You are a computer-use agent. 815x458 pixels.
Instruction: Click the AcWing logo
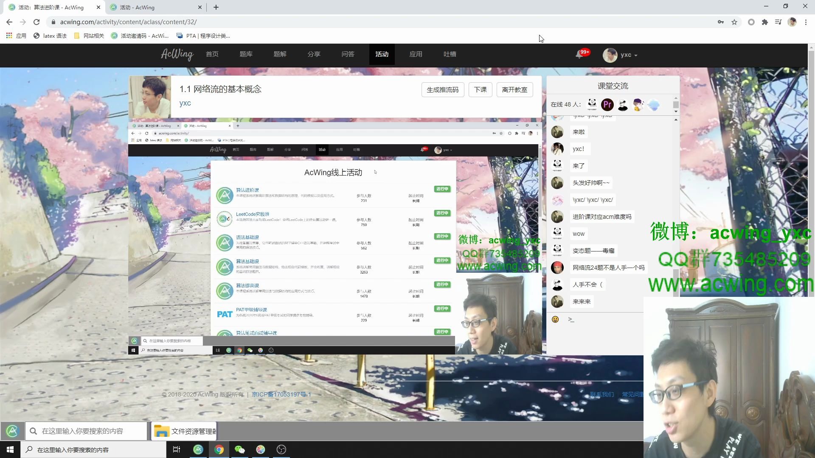point(177,54)
